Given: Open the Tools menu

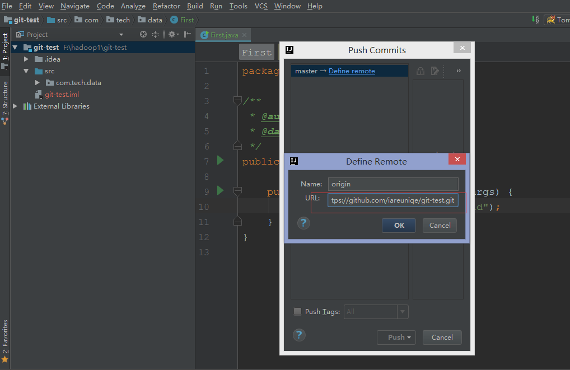Looking at the screenshot, I should tap(238, 6).
